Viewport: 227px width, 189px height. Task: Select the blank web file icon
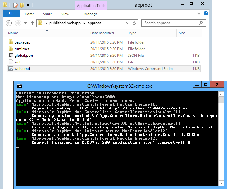(11, 62)
